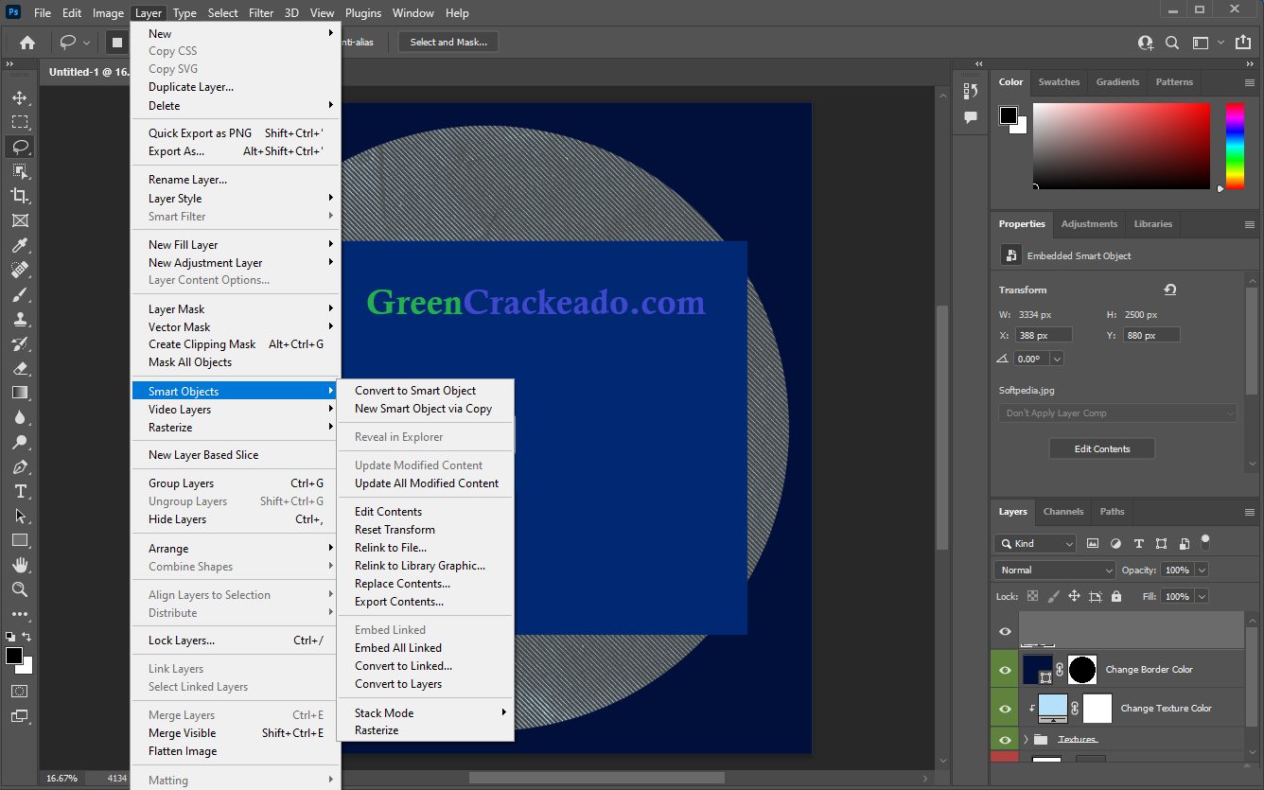1264x790 pixels.
Task: Open the layer blend mode Normal dropdown
Action: 1053,570
